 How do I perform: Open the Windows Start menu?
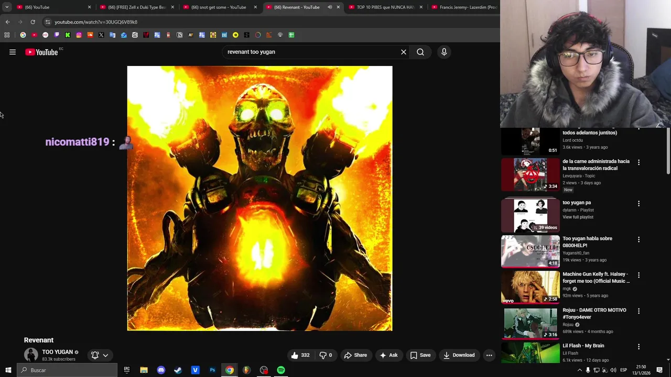(x=8, y=370)
